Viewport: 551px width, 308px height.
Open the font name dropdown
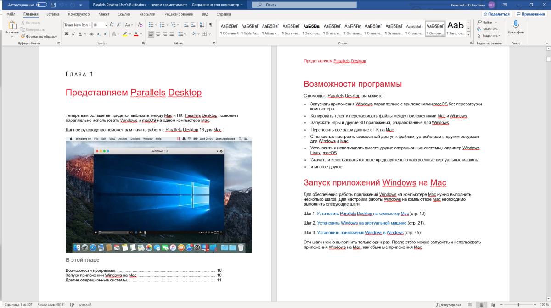89,25
